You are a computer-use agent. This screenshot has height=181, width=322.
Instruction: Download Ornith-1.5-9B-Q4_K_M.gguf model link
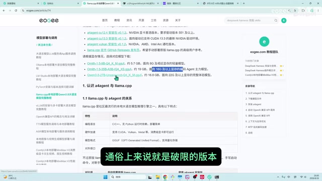(106, 63)
